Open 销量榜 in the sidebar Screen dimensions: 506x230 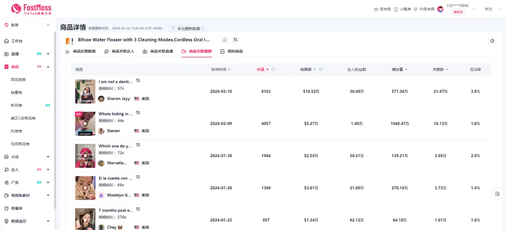pos(16,93)
